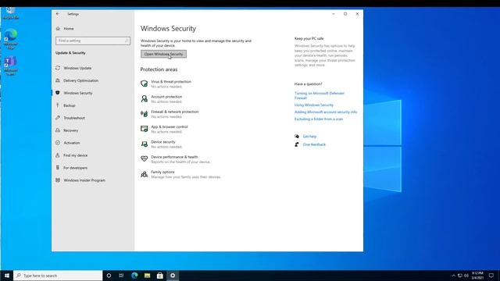The height and width of the screenshot is (281, 500).
Task: Launch Microsoft Edge from taskbar
Action: [134, 276]
